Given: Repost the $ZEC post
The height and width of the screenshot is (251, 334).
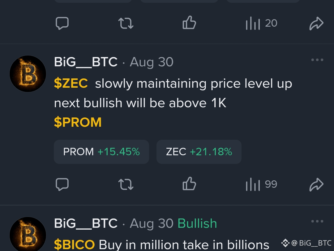Looking at the screenshot, I should tap(126, 184).
